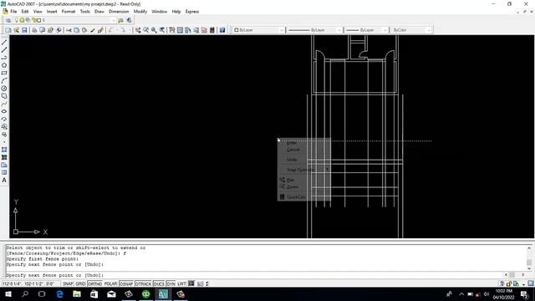Toggle OSNAP in status bar
Viewport: 535px width, 301px height.
tap(126, 283)
